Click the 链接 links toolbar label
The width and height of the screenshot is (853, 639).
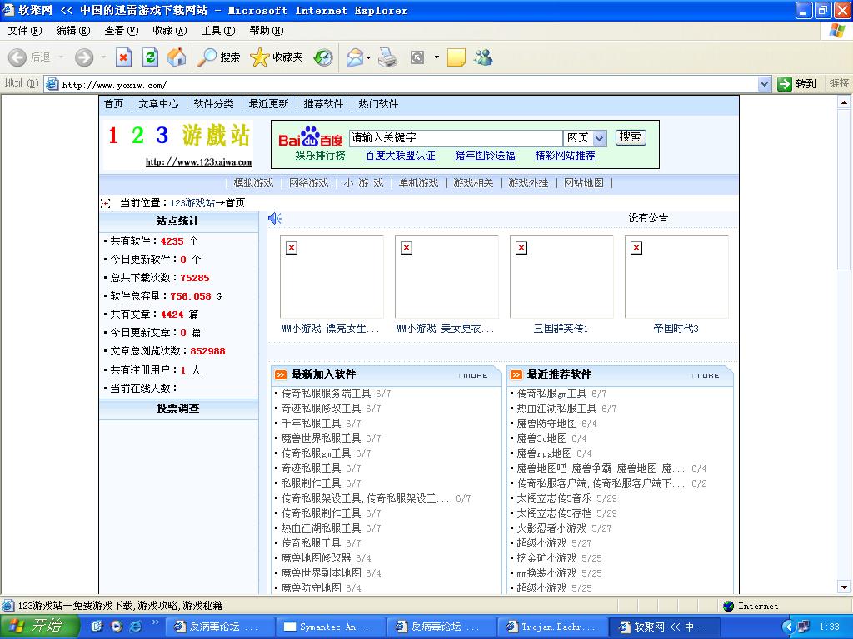pyautogui.click(x=839, y=84)
